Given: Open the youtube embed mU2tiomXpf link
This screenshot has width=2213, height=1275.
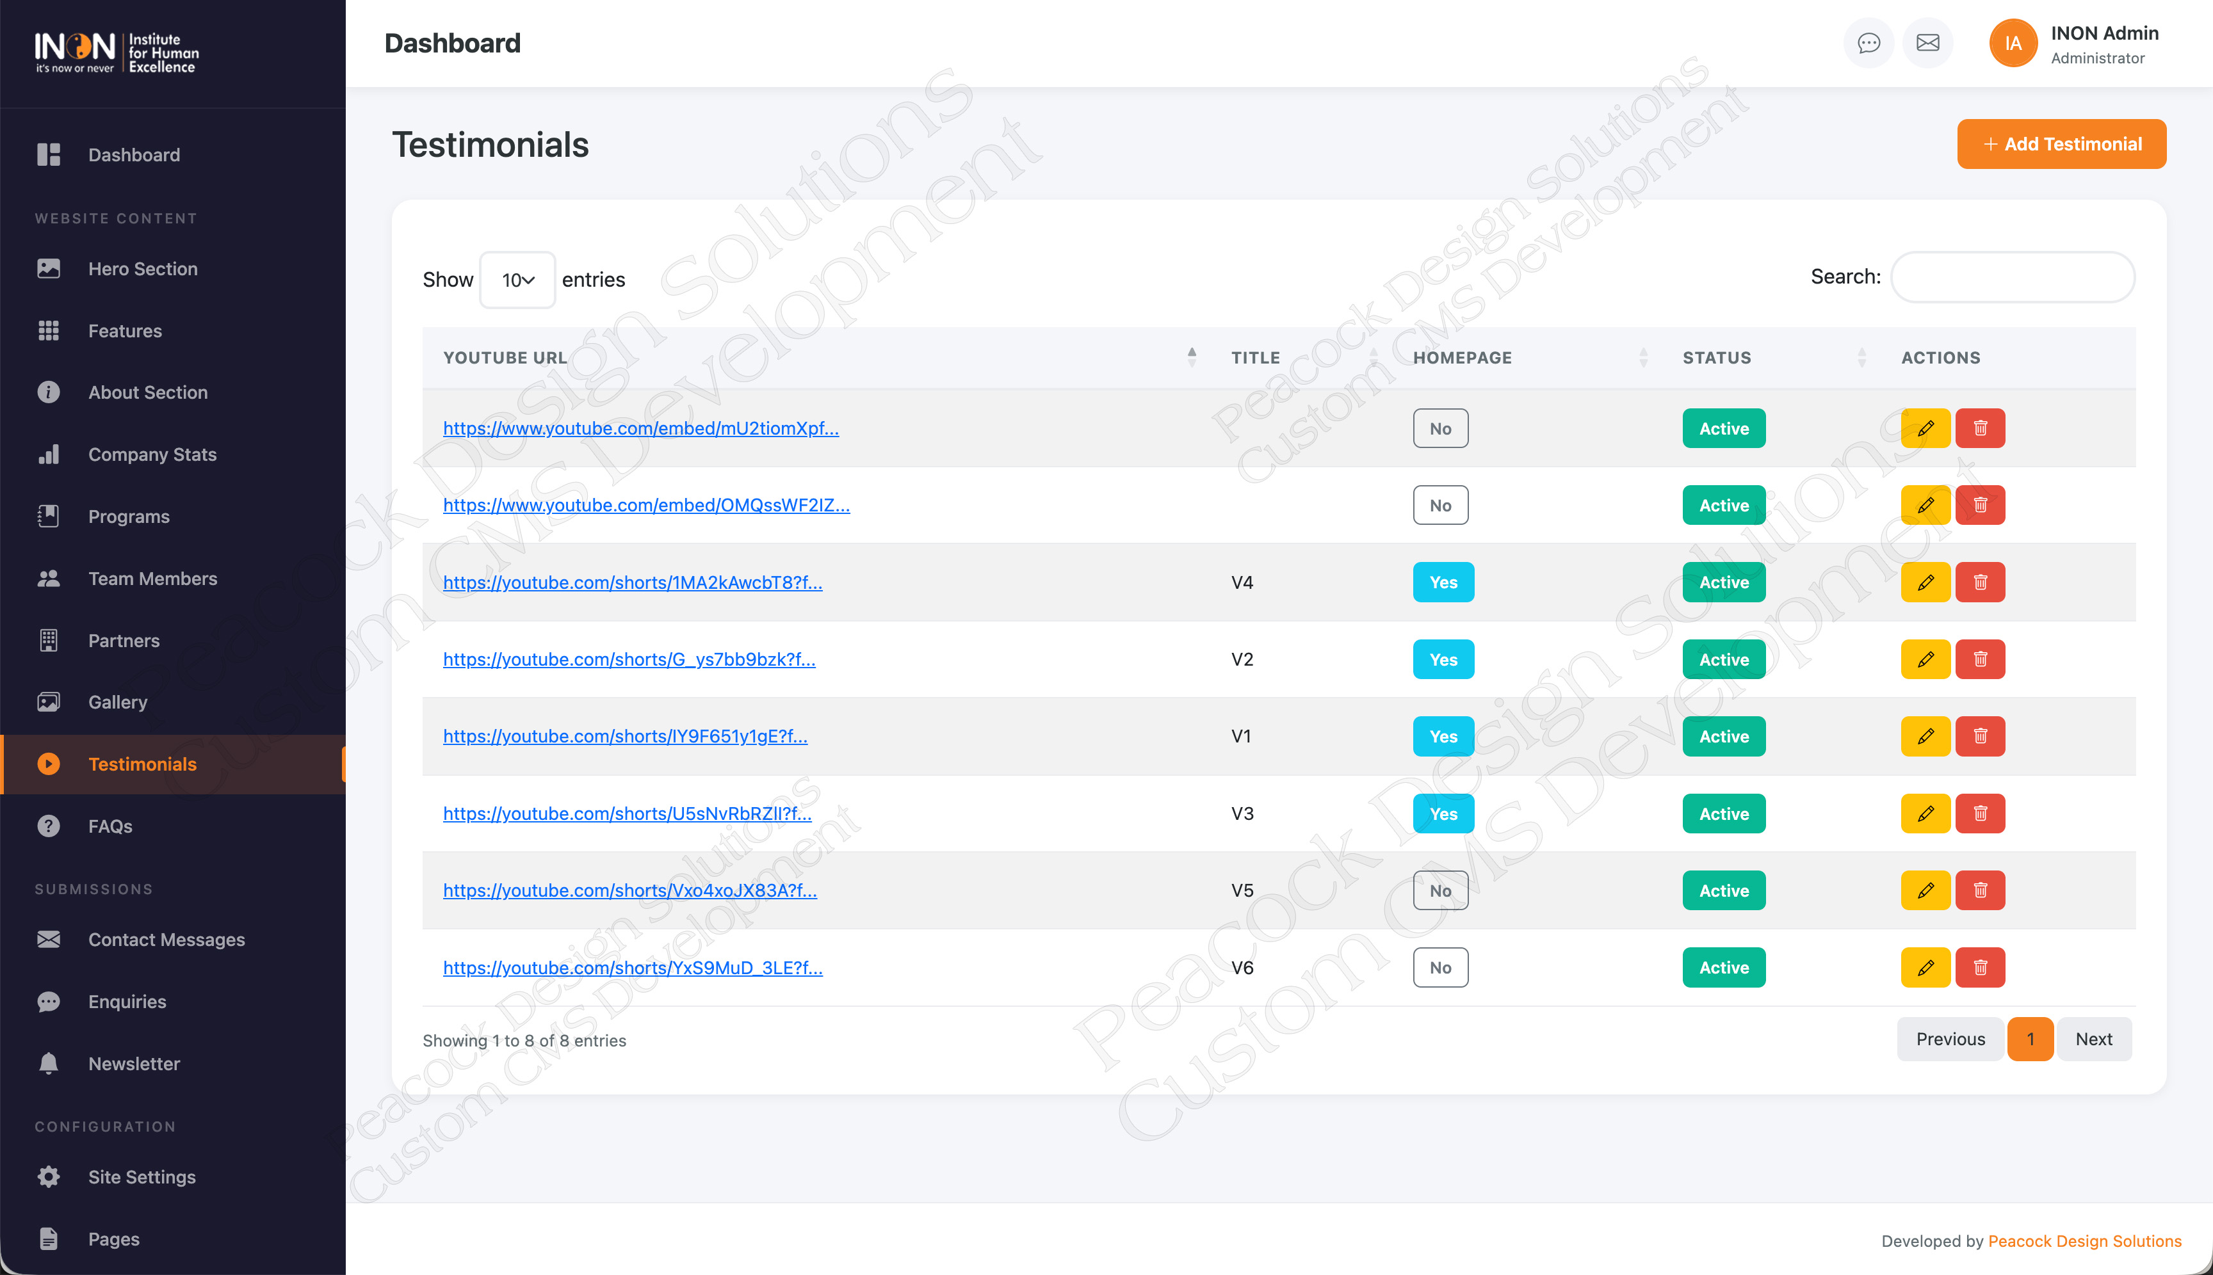Looking at the screenshot, I should (640, 428).
